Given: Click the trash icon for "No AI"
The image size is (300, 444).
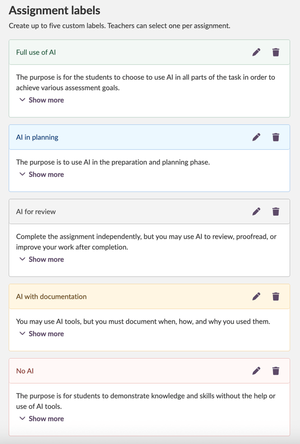Looking at the screenshot, I should [x=275, y=371].
